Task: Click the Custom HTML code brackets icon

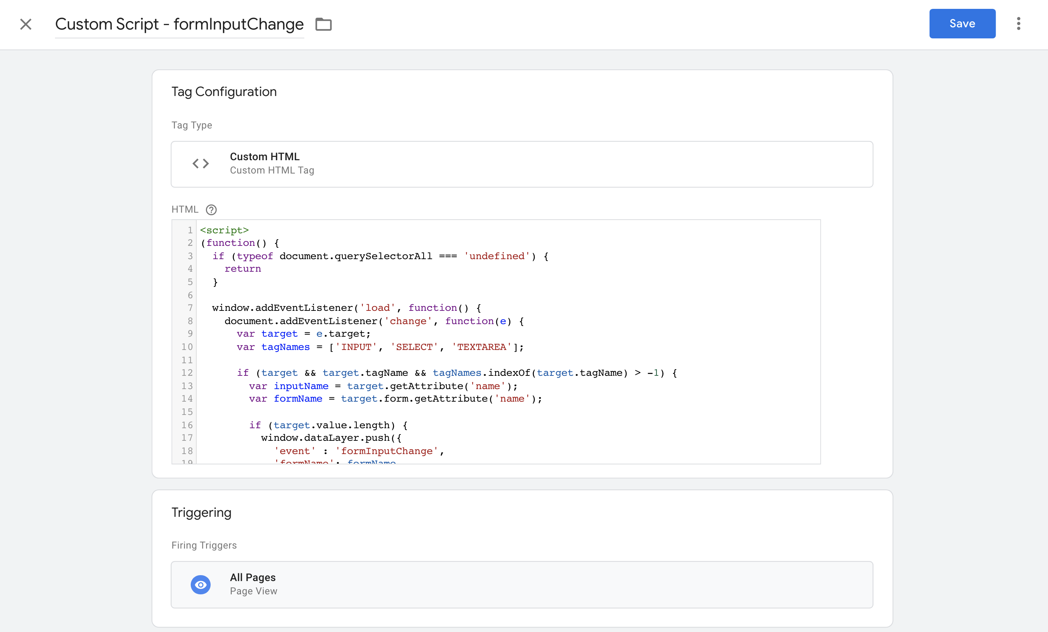Action: 201,164
